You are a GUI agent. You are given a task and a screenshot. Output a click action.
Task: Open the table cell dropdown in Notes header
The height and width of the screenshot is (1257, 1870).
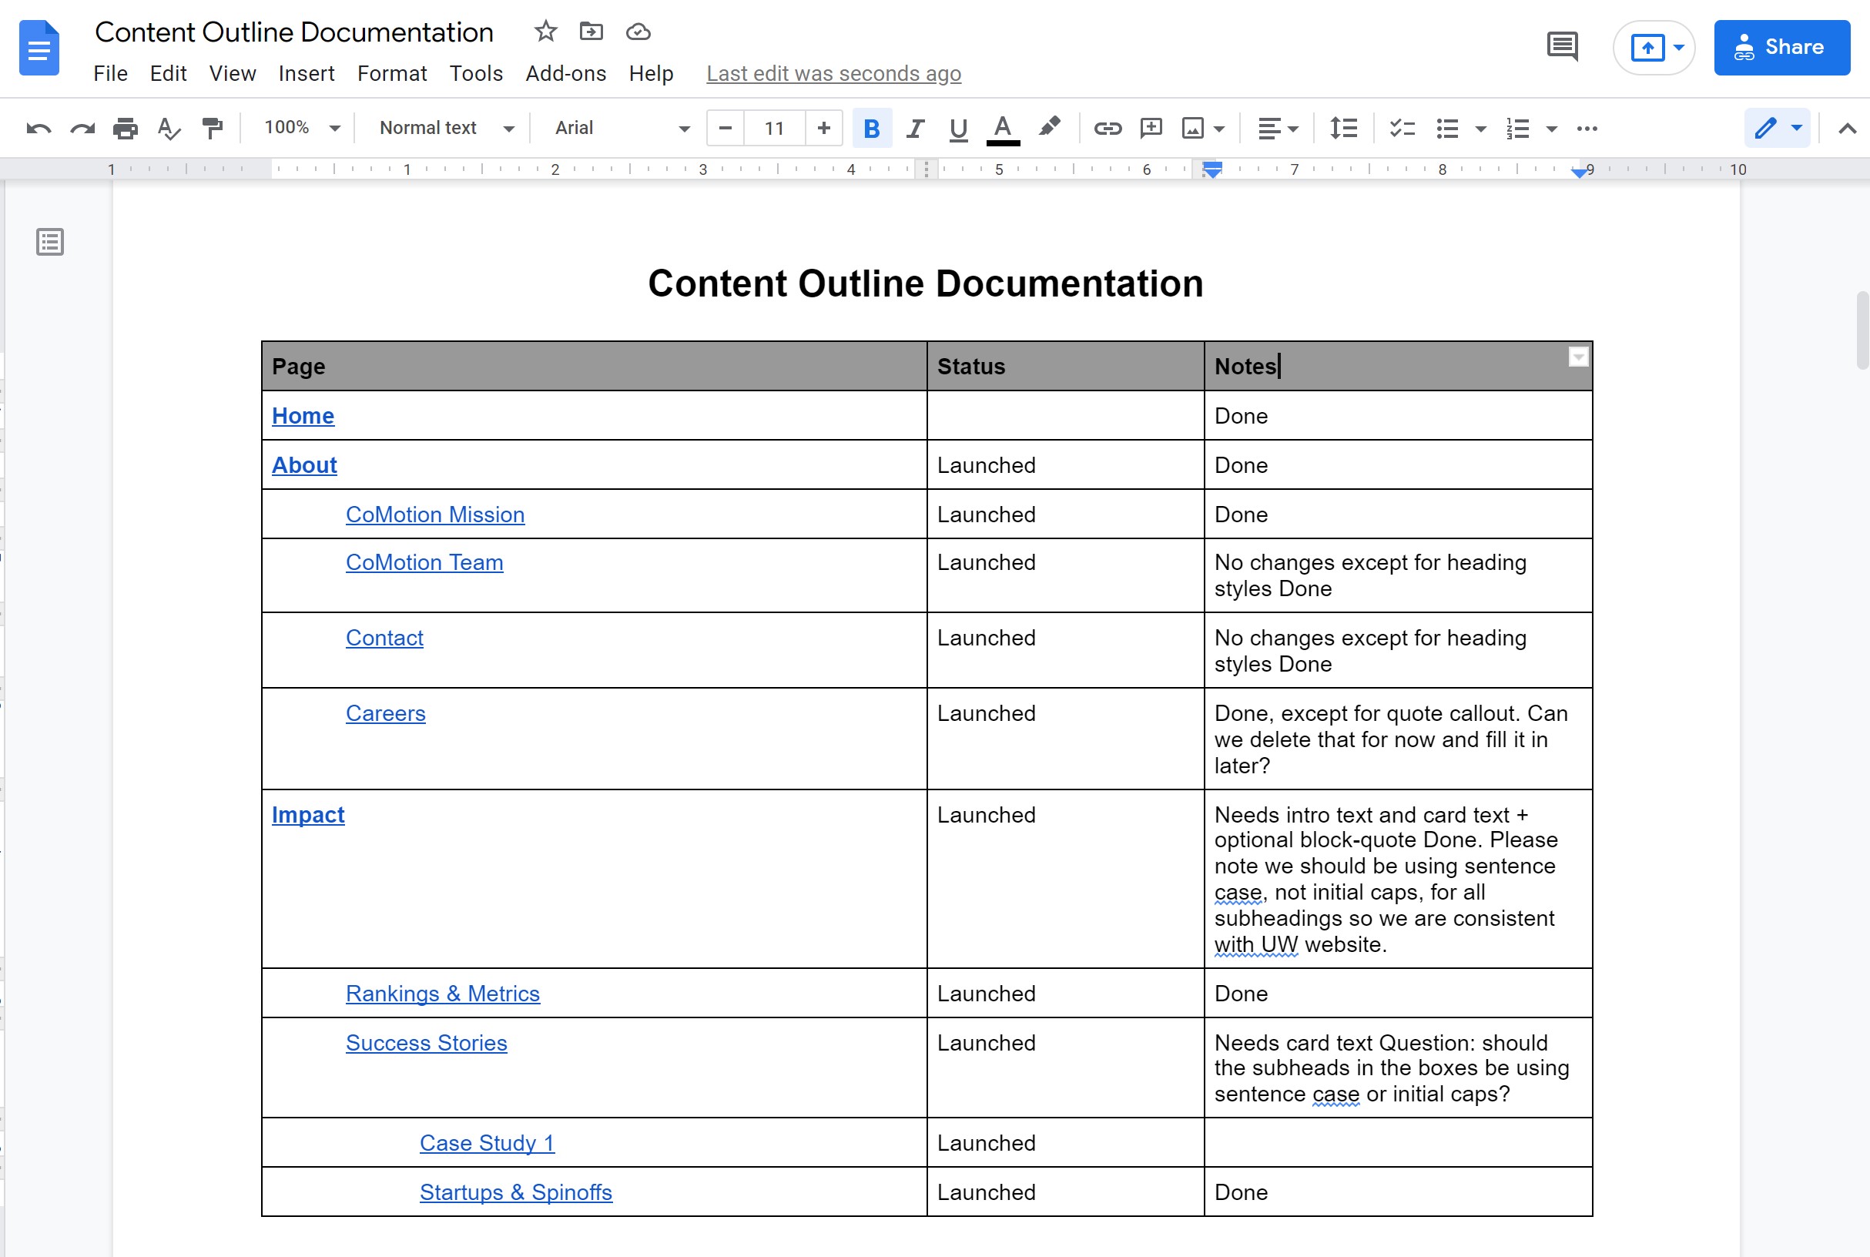click(x=1578, y=357)
